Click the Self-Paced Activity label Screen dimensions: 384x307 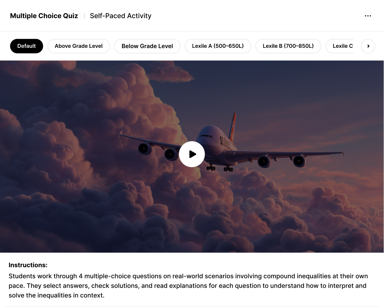click(121, 16)
